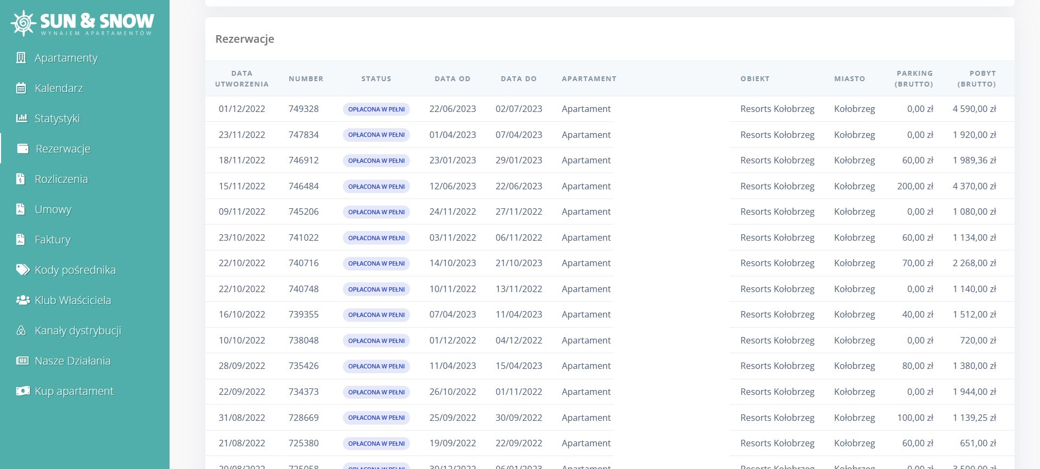Open the Rezerwacje menu item
This screenshot has height=469, width=1040.
63,149
